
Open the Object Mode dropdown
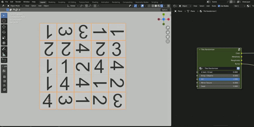point(15,6)
